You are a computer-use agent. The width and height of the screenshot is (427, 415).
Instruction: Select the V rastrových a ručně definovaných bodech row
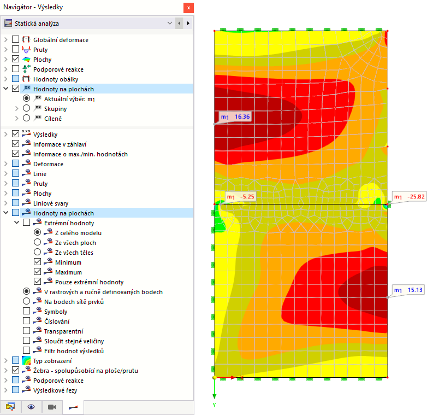(104, 292)
